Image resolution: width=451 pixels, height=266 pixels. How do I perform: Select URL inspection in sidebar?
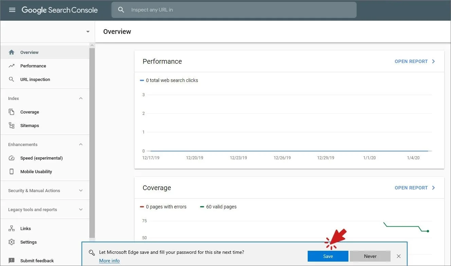click(x=45, y=79)
